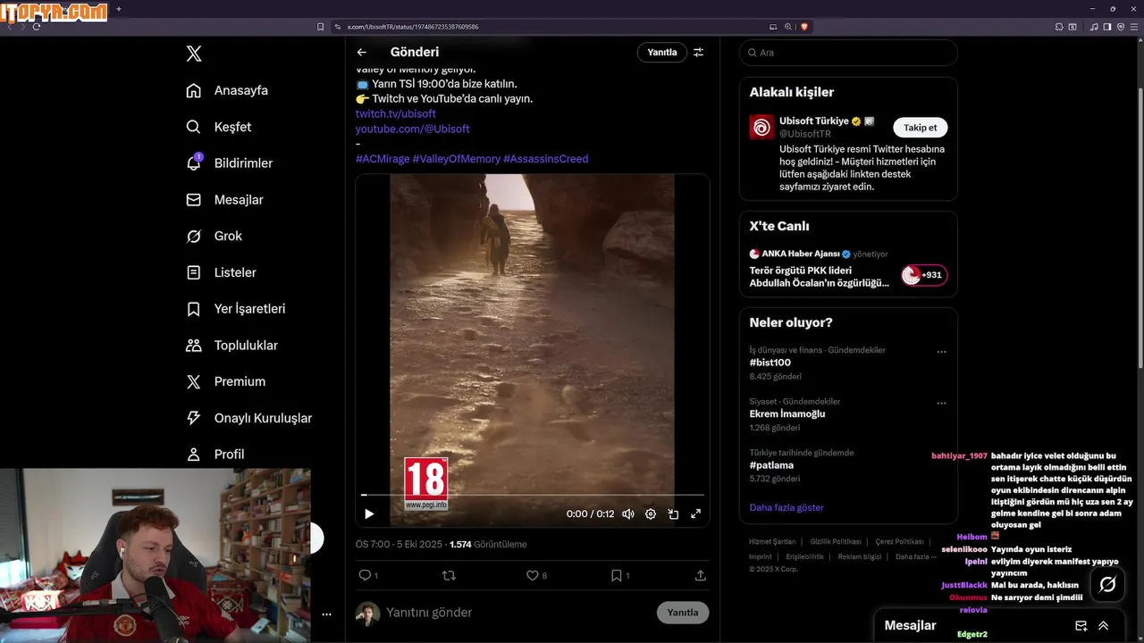Expand the Daha fazla footer menu

(x=916, y=556)
